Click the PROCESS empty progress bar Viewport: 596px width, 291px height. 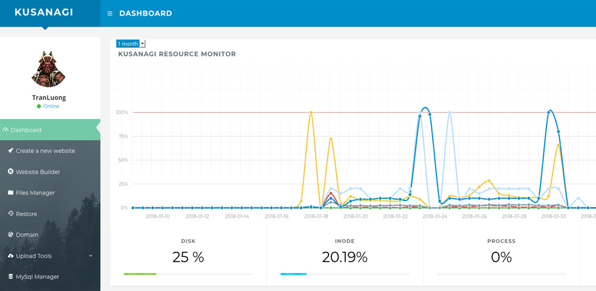pyautogui.click(x=501, y=274)
